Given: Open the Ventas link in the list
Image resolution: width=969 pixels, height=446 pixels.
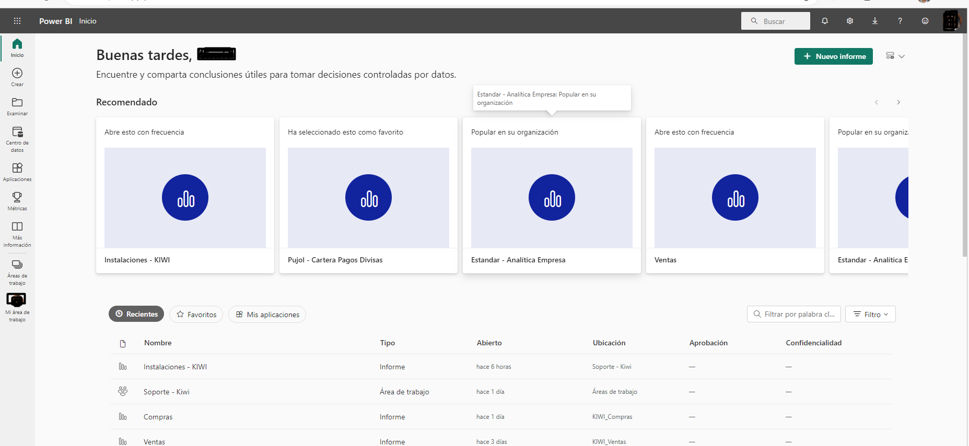Looking at the screenshot, I should tap(155, 442).
